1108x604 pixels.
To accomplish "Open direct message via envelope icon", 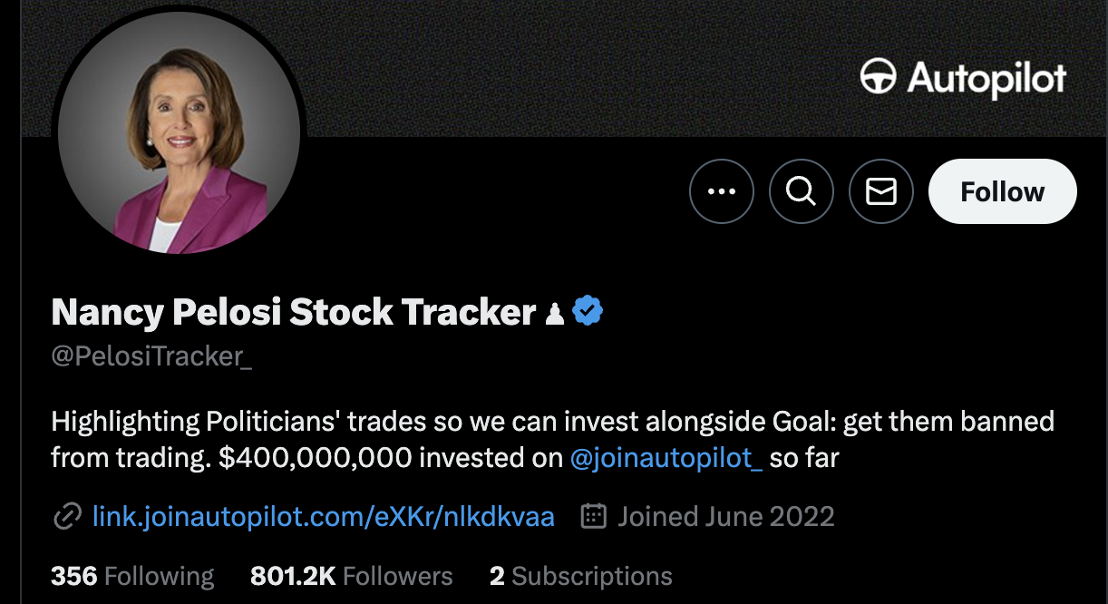I will [x=881, y=191].
